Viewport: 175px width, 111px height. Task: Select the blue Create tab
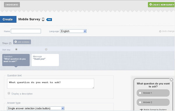tap(8, 20)
